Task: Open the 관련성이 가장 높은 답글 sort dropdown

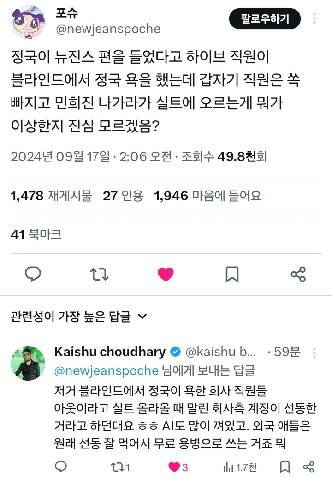Action: click(79, 317)
